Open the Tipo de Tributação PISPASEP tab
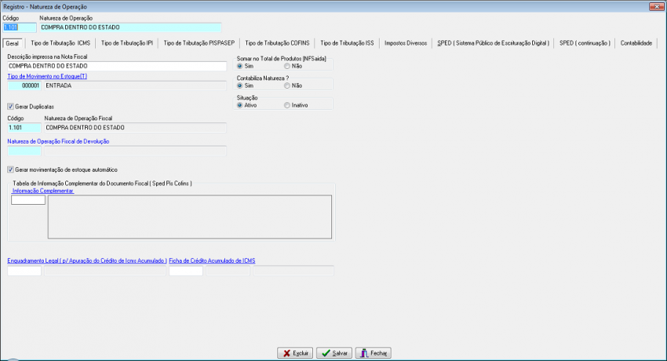Screen dimensions: 667x361 pyautogui.click(x=199, y=43)
